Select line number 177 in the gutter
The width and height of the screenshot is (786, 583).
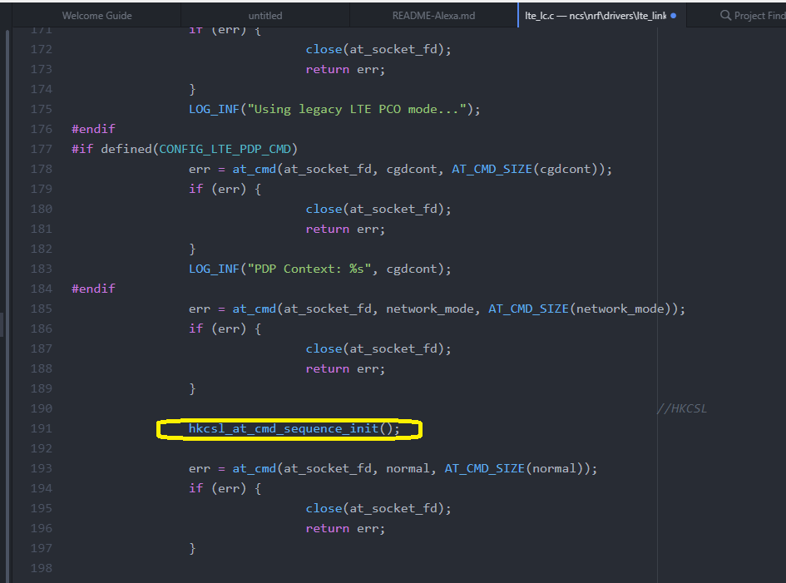pos(41,149)
